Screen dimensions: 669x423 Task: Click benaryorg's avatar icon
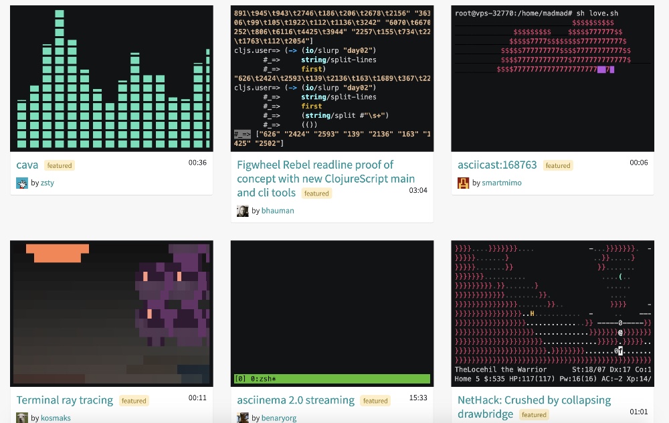click(242, 418)
